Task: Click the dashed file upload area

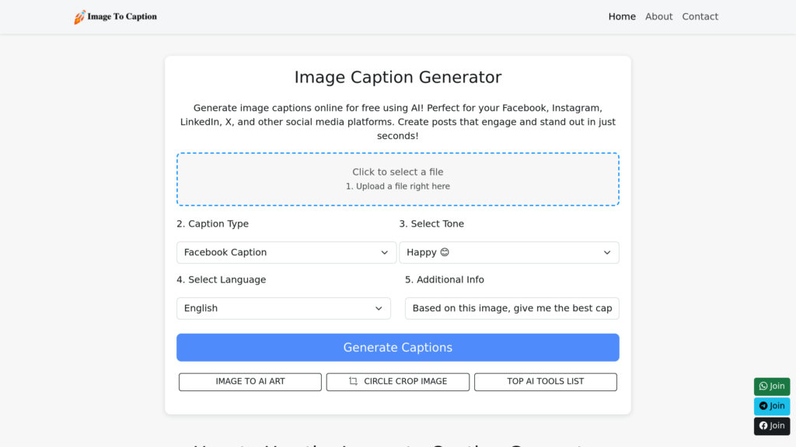Action: tap(398, 179)
